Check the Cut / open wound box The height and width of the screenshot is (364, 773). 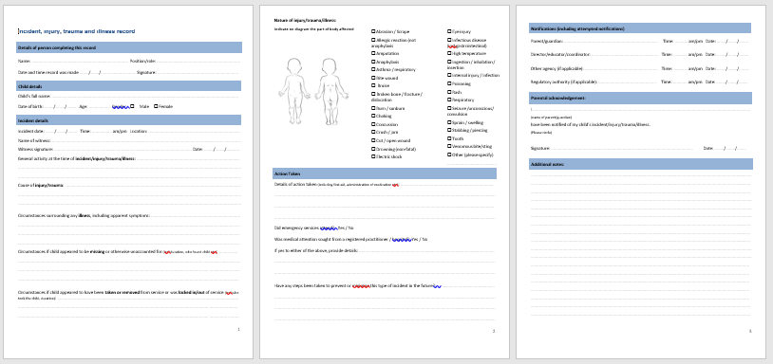pyautogui.click(x=373, y=140)
